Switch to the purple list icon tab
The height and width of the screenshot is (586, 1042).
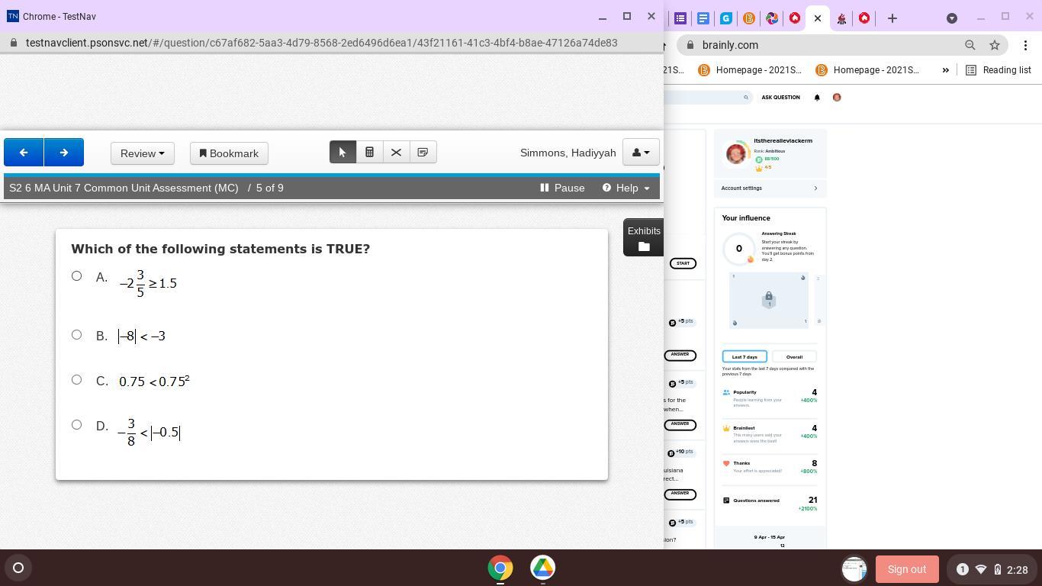pyautogui.click(x=680, y=18)
